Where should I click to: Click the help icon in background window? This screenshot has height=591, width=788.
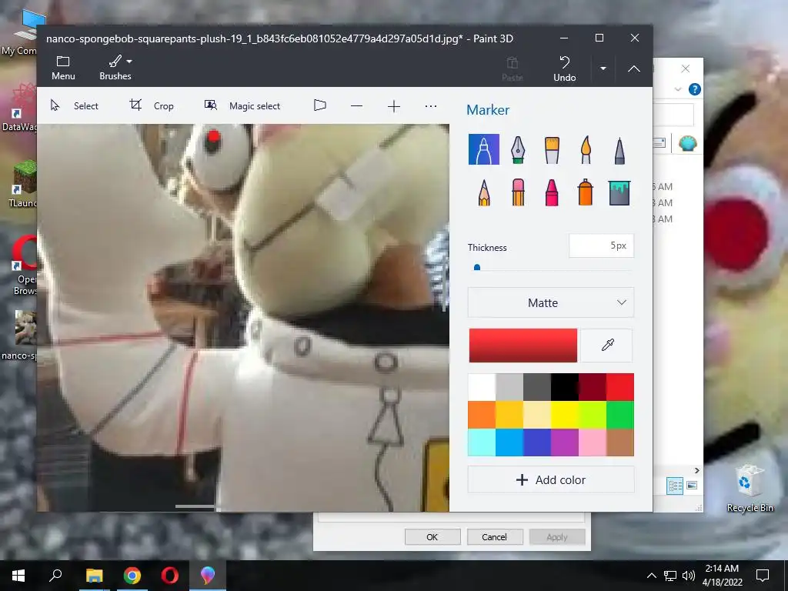point(695,89)
